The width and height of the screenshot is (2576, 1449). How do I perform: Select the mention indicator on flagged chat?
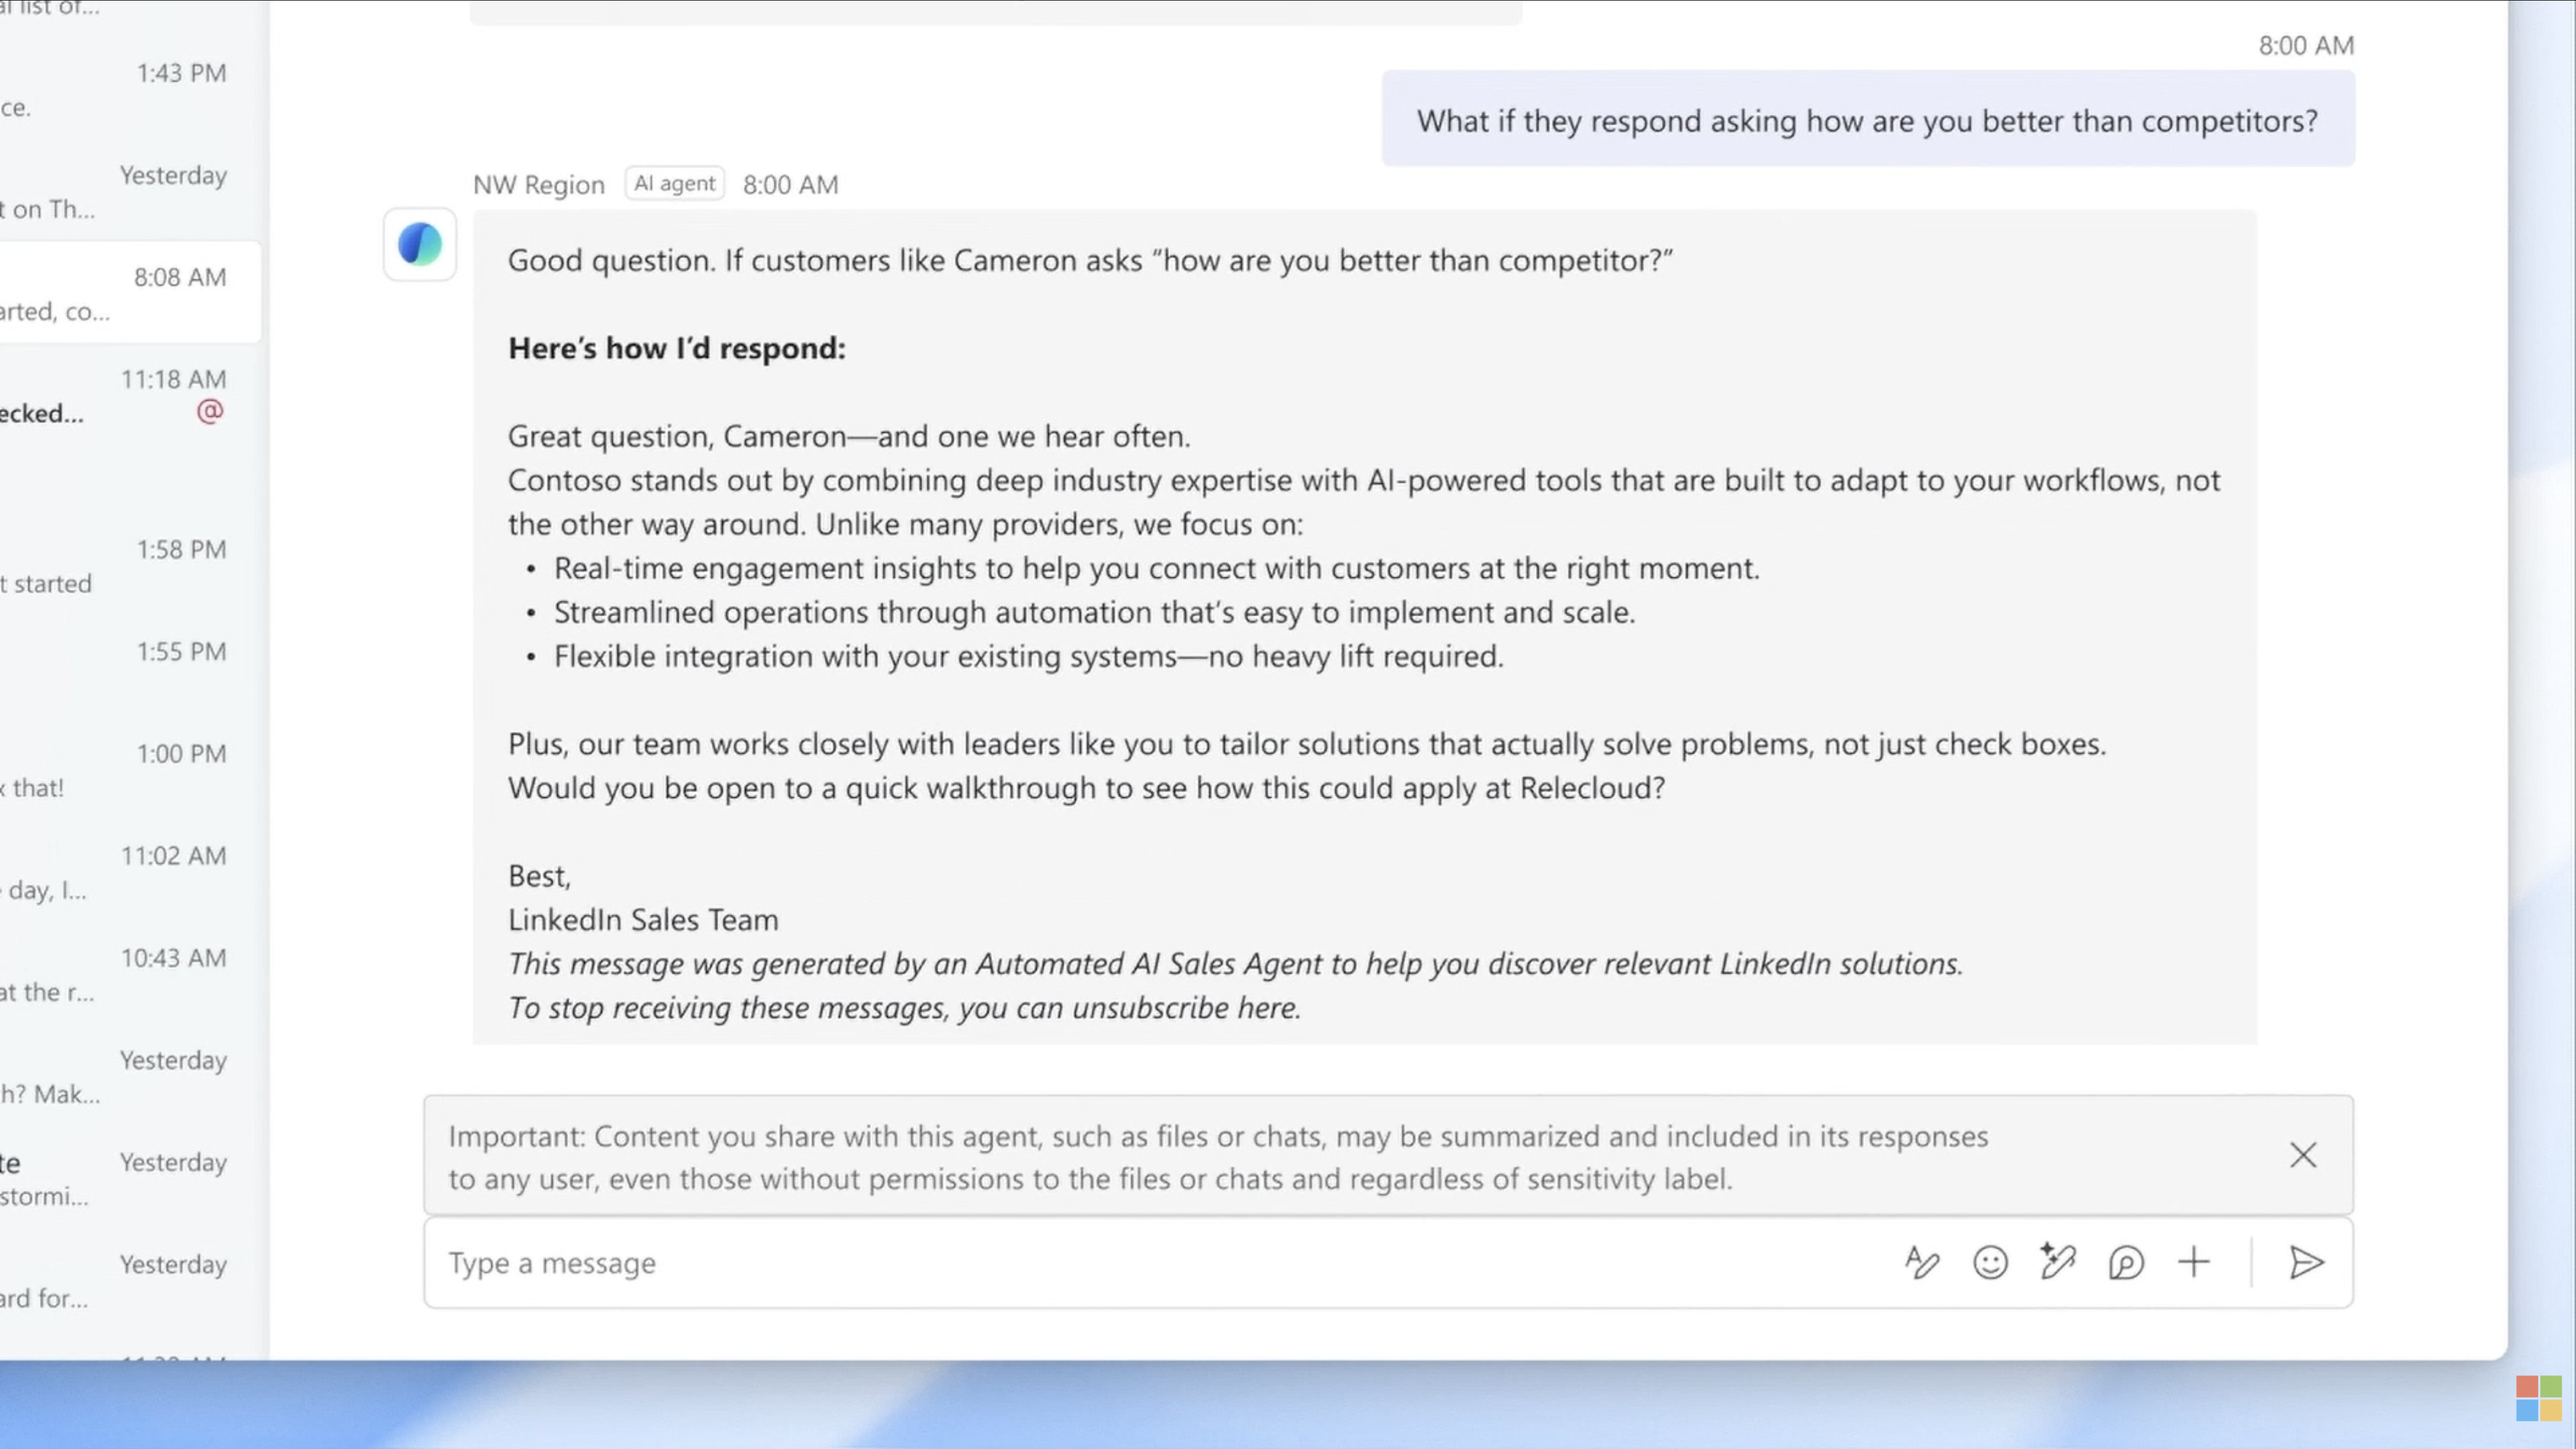click(209, 411)
